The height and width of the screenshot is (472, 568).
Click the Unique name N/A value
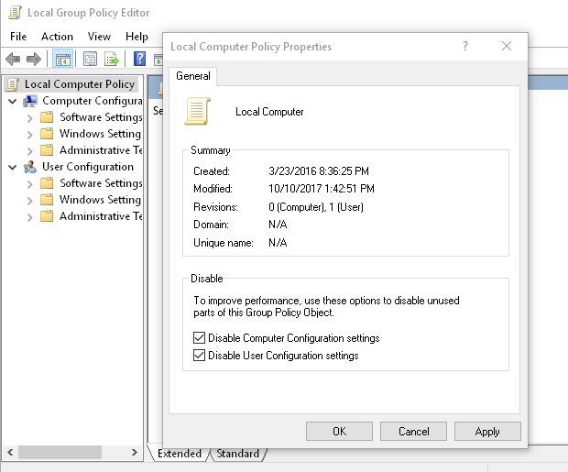coord(278,243)
